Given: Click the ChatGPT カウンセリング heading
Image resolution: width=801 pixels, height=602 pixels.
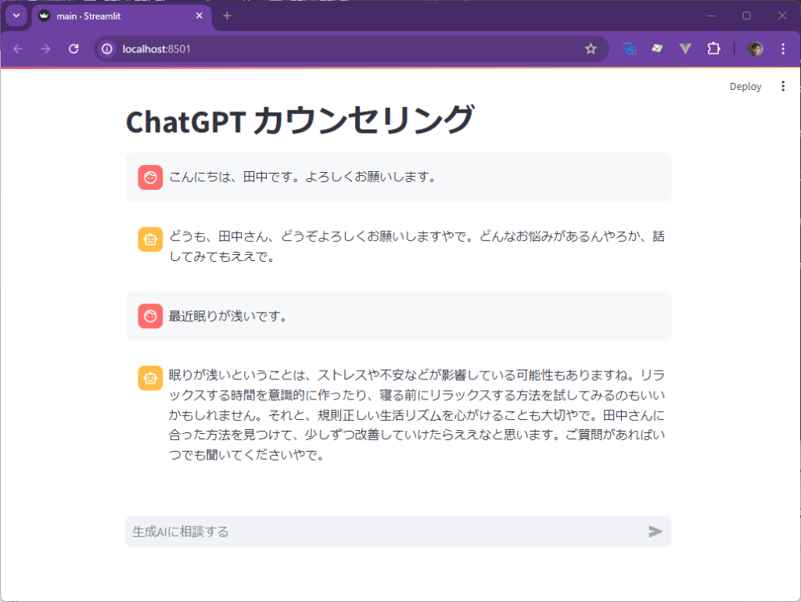Looking at the screenshot, I should tap(300, 121).
